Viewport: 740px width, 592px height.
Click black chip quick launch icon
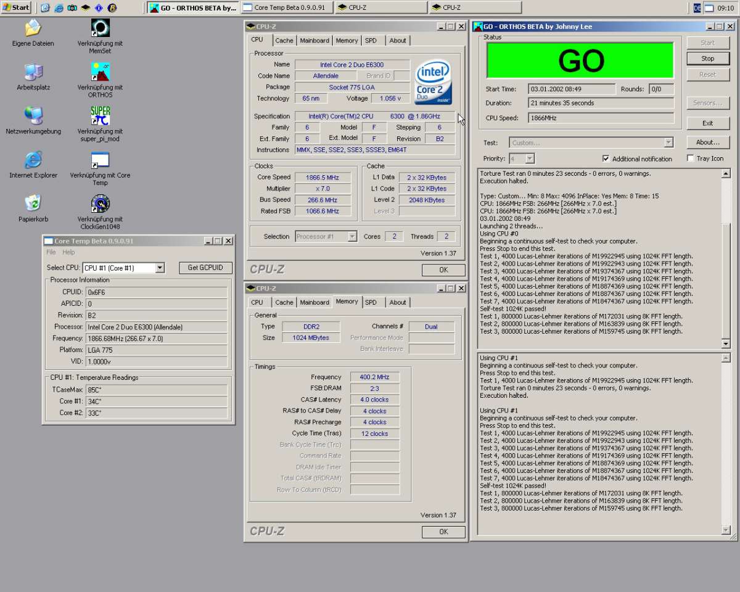(85, 8)
